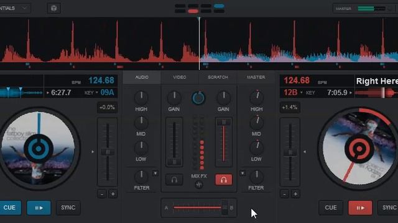Click left deck +0.0% pitch display
Screen dimensions: 398x223
click(x=107, y=107)
